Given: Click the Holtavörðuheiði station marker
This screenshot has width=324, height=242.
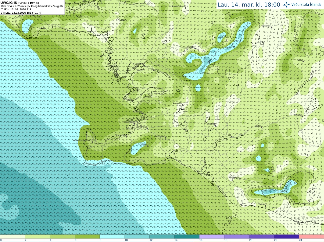Looking at the screenshot, I should coord(186,8).
